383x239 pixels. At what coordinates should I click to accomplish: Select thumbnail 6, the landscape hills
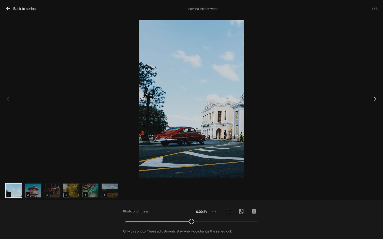click(x=110, y=190)
